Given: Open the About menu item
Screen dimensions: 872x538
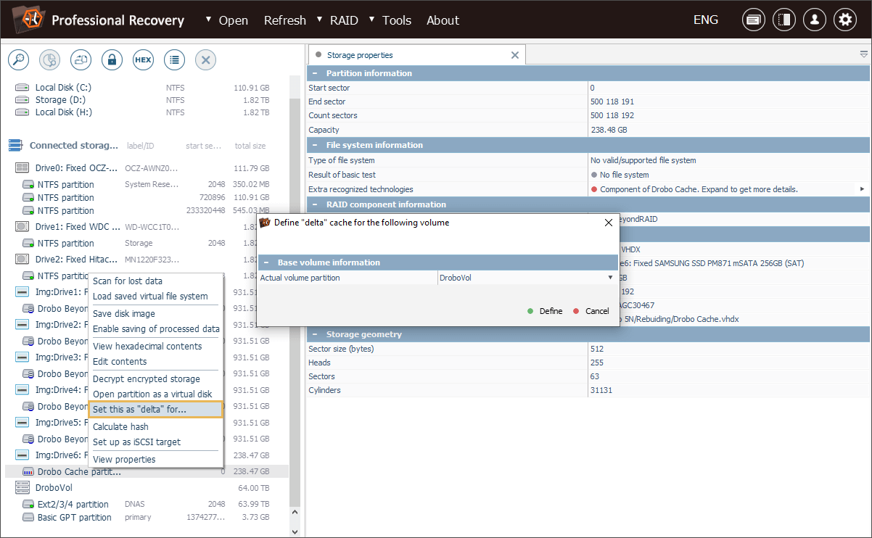Looking at the screenshot, I should point(443,20).
